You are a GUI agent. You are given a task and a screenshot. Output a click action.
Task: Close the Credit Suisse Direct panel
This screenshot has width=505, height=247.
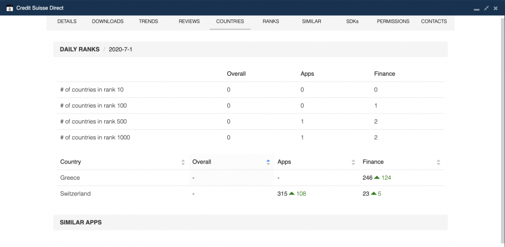pyautogui.click(x=496, y=8)
